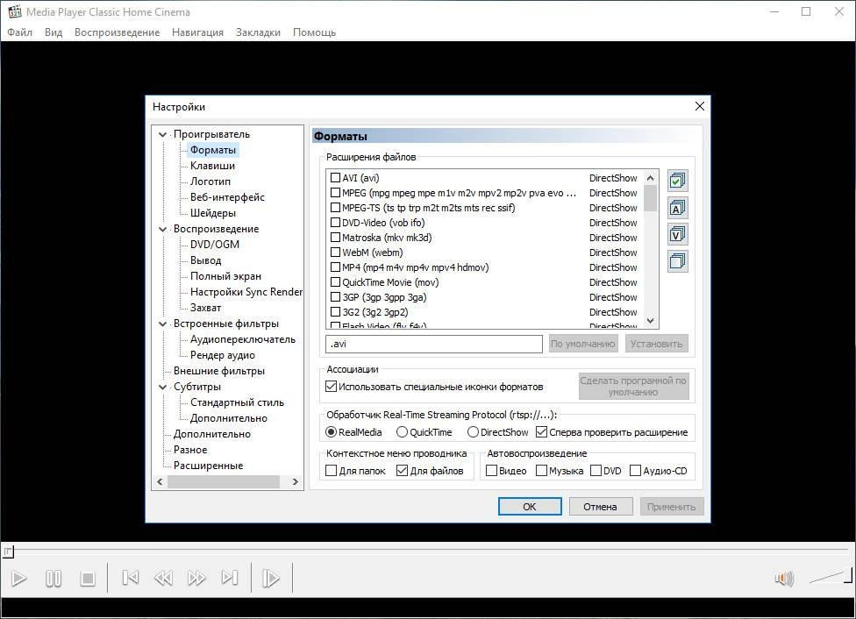Image resolution: width=856 pixels, height=619 pixels.
Task: Open the Файл menu
Action: pyautogui.click(x=19, y=32)
